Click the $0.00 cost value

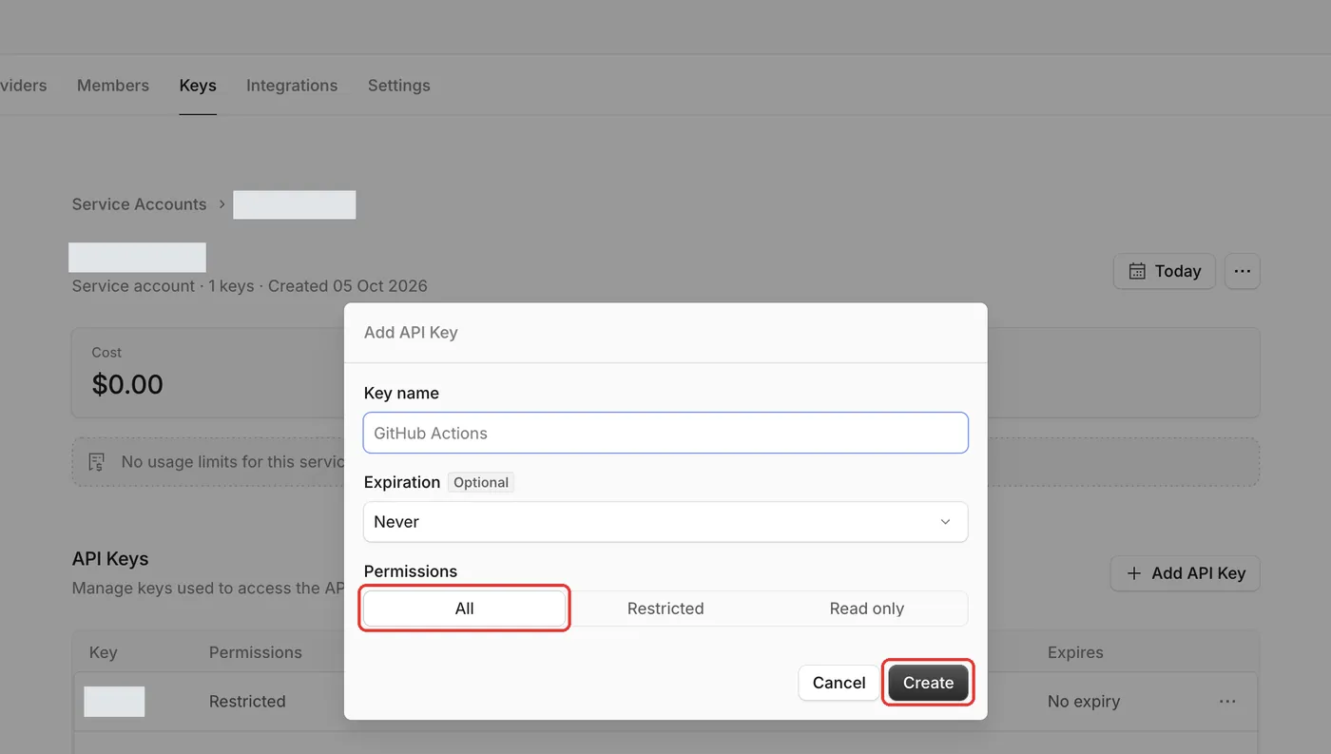click(127, 384)
